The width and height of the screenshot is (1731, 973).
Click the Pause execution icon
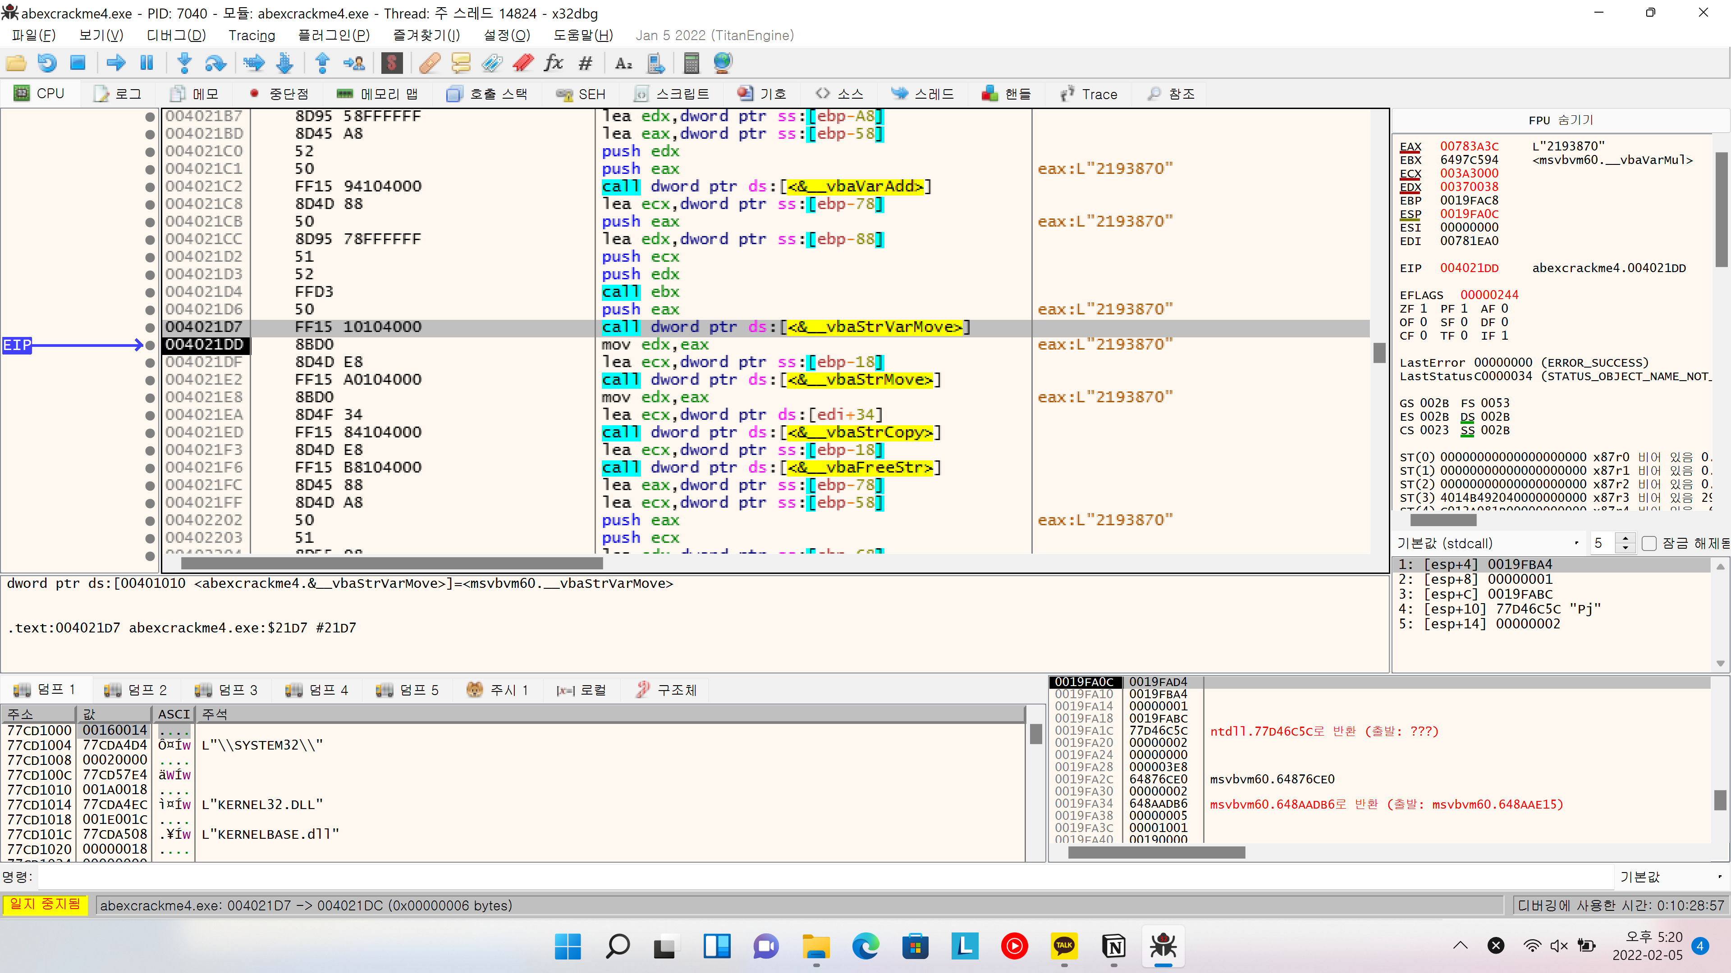[x=147, y=63]
